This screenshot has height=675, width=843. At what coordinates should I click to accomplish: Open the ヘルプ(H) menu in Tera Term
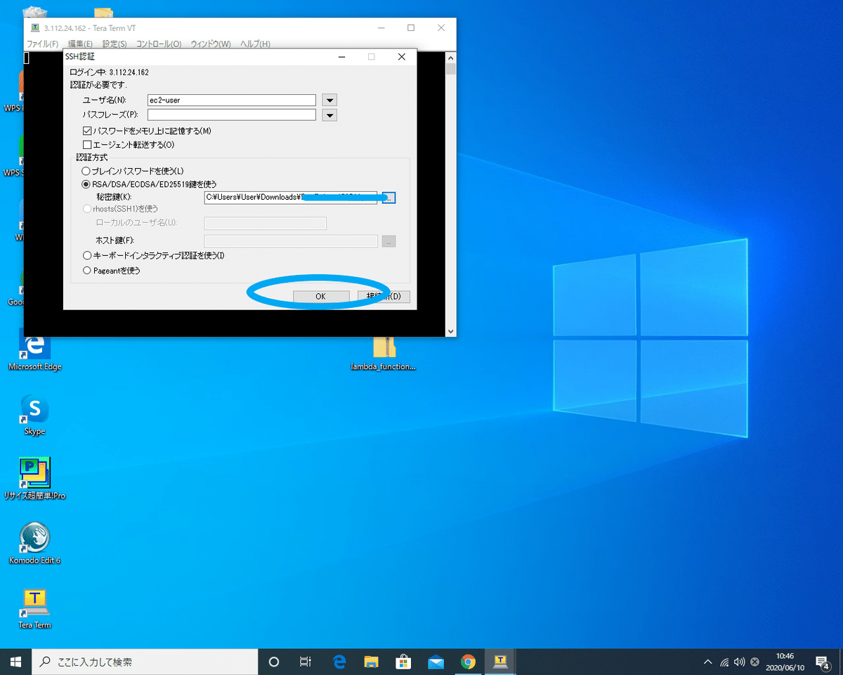pyautogui.click(x=255, y=44)
